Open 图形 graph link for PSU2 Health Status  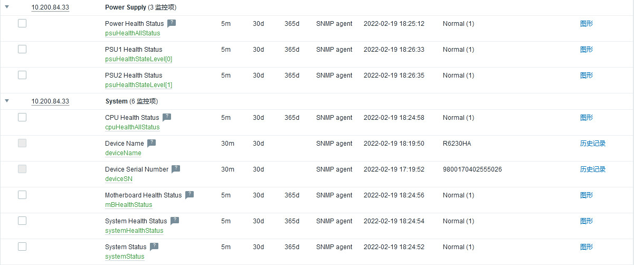tap(586, 75)
